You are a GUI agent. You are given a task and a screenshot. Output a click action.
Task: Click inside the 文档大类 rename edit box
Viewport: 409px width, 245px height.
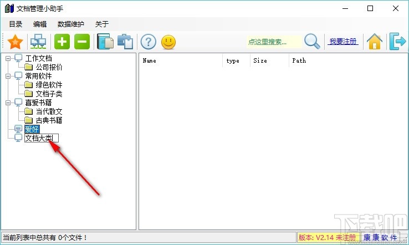coord(42,138)
